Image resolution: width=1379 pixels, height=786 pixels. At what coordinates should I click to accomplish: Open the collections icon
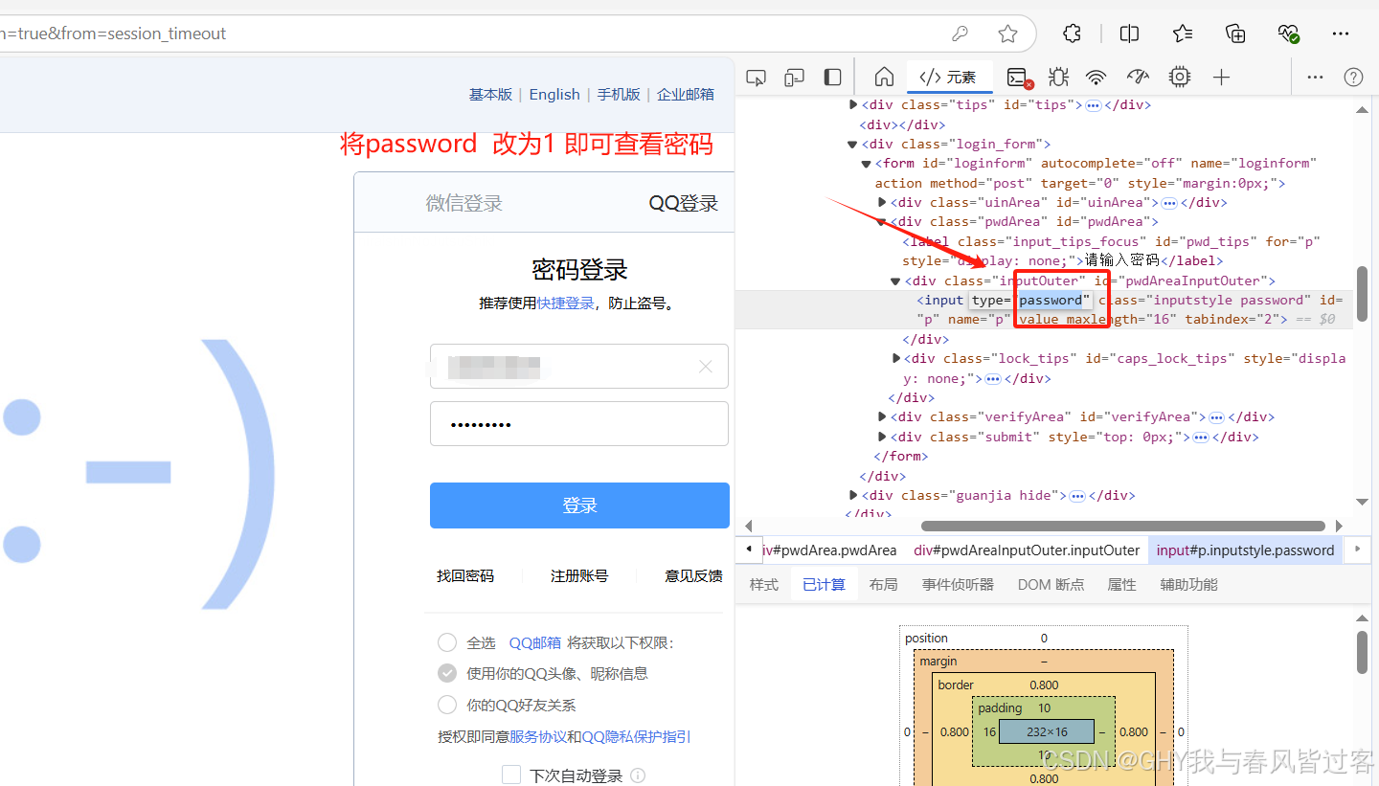coord(1235,34)
